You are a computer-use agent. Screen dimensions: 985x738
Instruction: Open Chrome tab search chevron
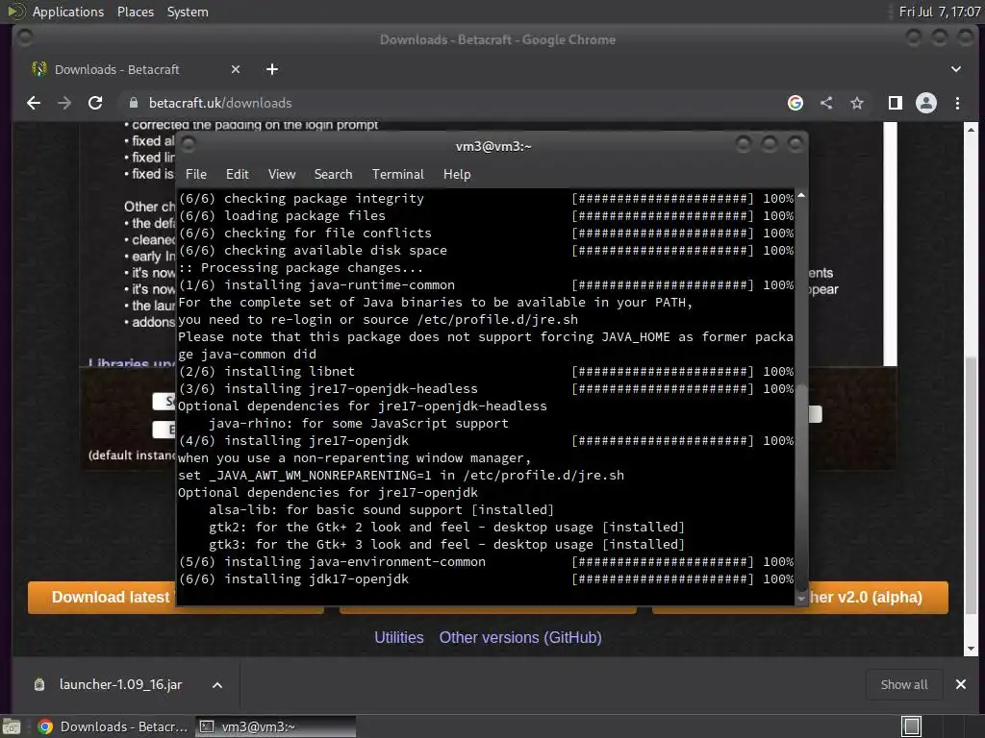click(955, 69)
